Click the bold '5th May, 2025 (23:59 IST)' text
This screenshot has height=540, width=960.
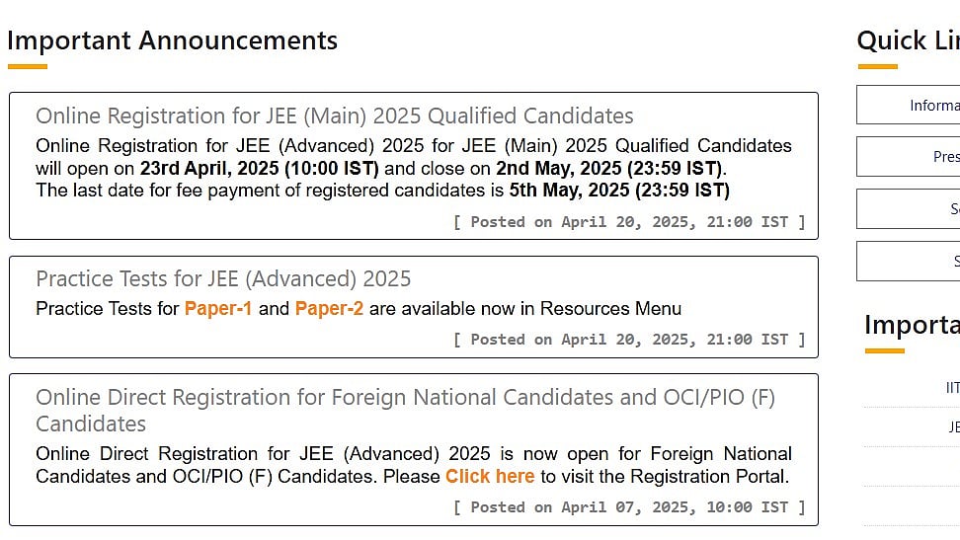tap(619, 190)
